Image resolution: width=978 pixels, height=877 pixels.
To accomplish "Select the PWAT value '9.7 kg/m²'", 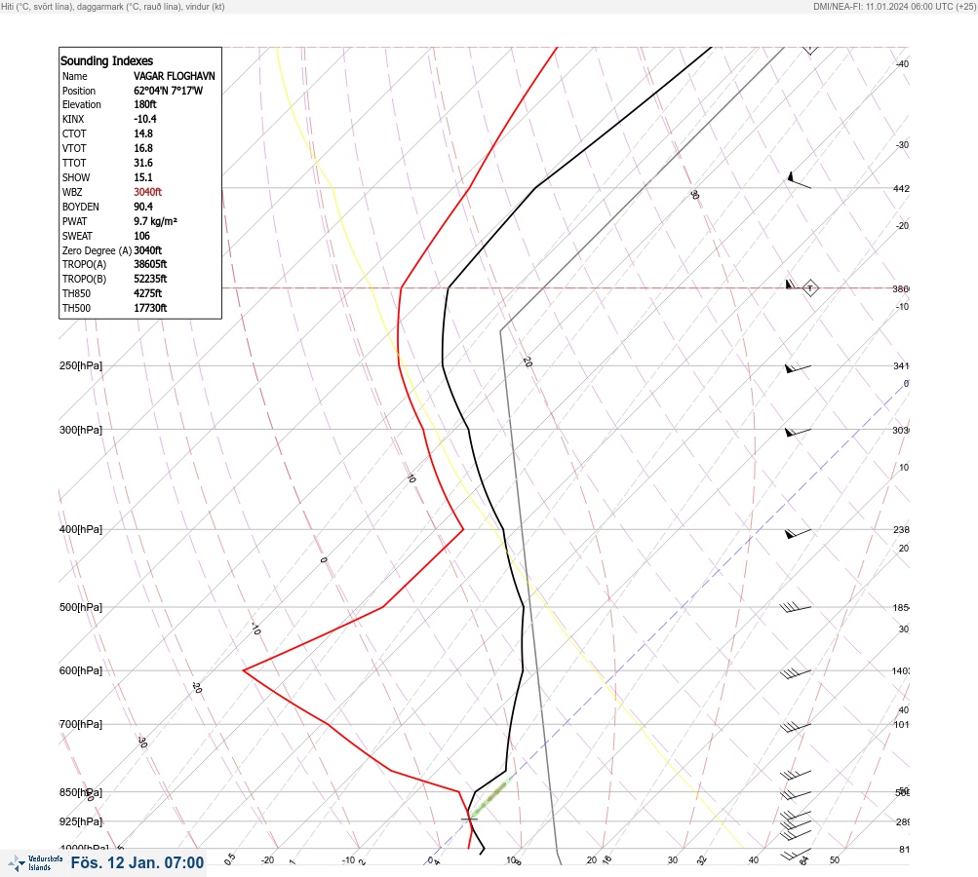I will pyautogui.click(x=155, y=221).
